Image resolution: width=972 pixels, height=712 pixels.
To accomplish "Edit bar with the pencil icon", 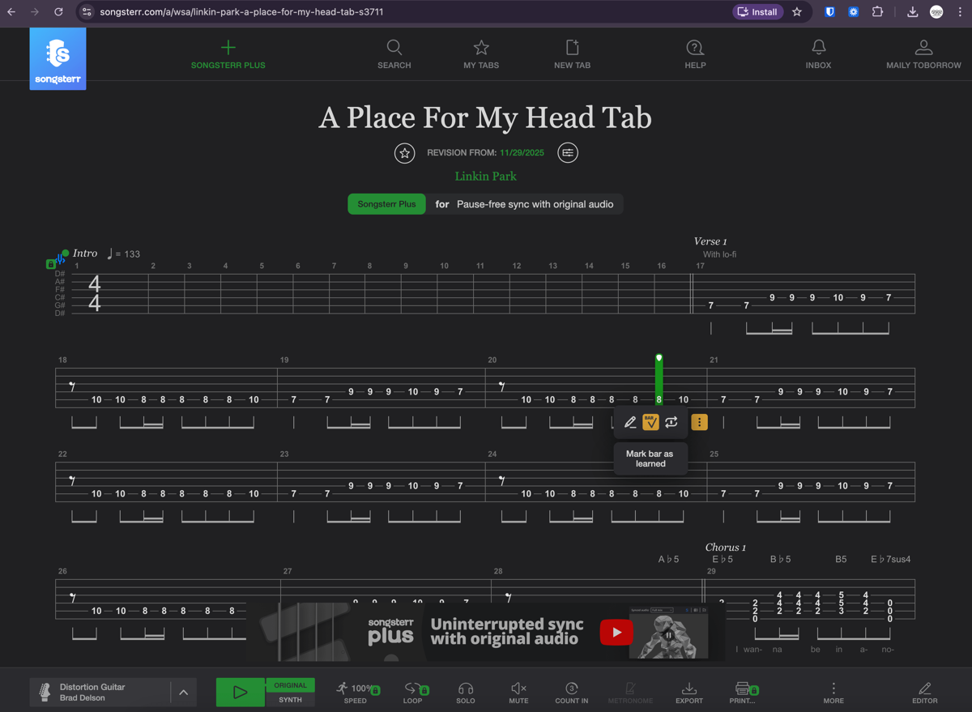I will click(630, 422).
